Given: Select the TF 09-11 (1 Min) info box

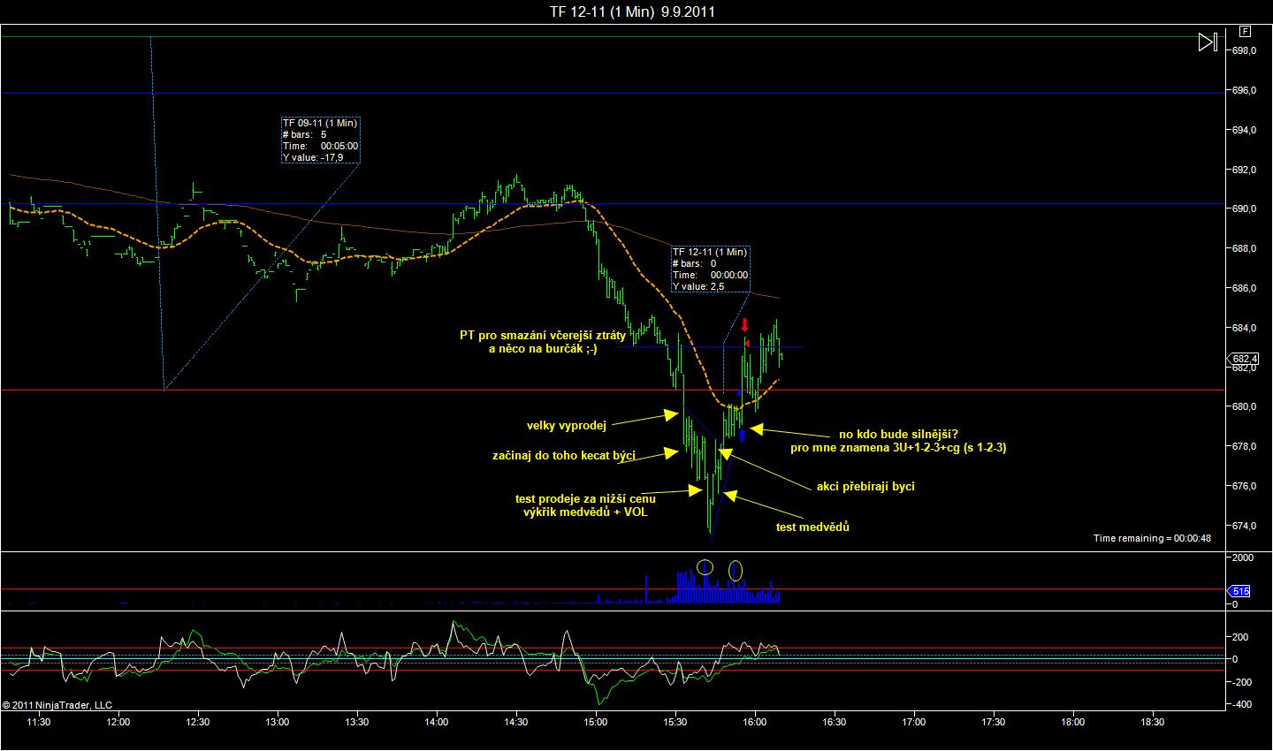Looking at the screenshot, I should (320, 140).
